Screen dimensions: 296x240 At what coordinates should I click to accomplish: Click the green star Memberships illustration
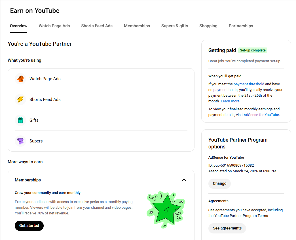pyautogui.click(x=166, y=210)
